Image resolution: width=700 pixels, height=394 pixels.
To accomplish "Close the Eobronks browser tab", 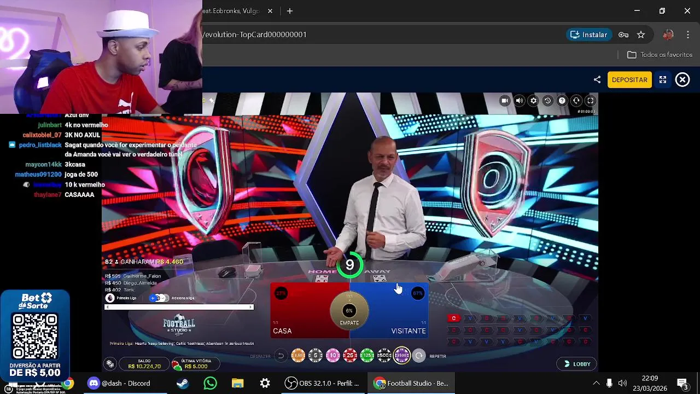I will pos(270,11).
